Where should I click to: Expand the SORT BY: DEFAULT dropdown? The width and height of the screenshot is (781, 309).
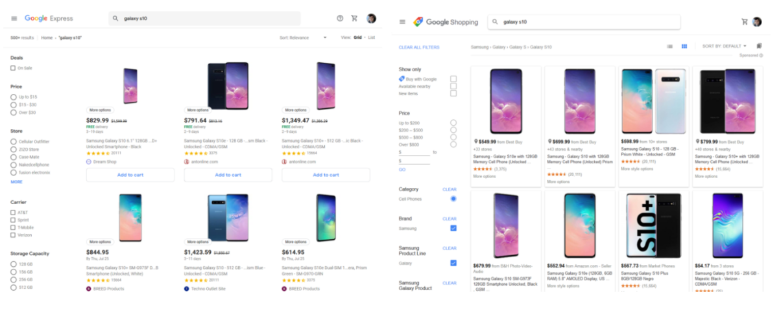click(725, 46)
